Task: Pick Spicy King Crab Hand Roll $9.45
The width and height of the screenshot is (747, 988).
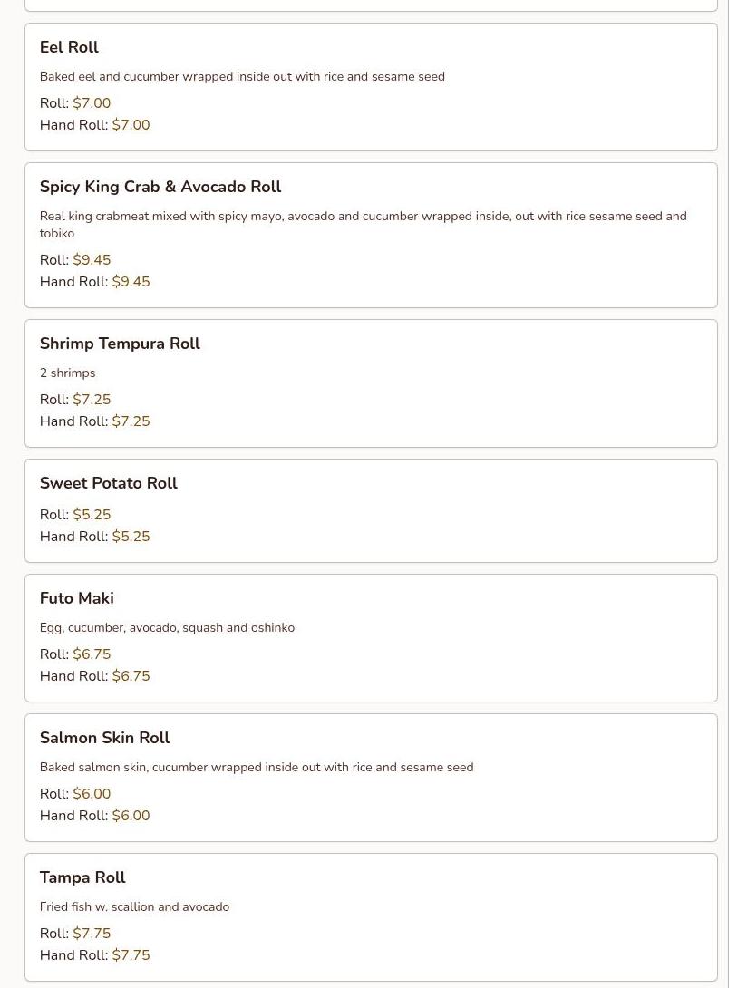Action: pos(94,282)
